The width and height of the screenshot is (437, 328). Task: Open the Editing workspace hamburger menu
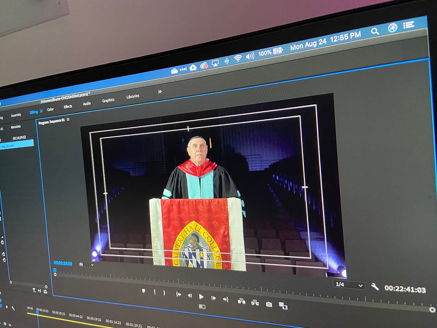pyautogui.click(x=41, y=111)
